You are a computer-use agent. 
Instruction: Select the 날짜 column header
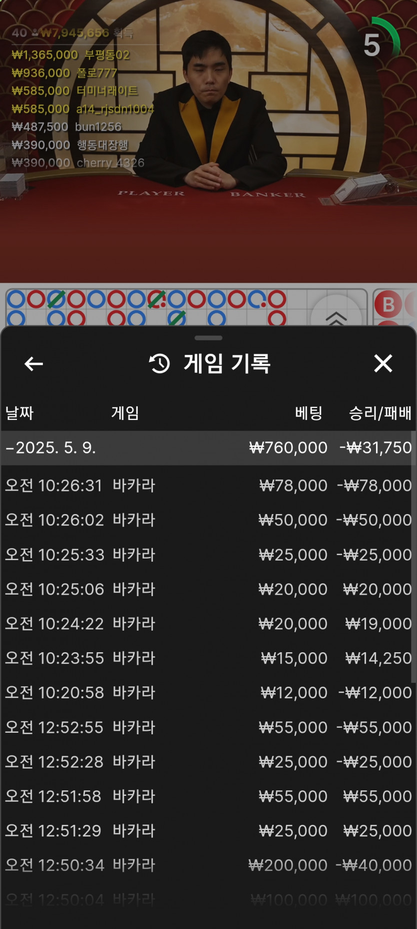pos(19,413)
